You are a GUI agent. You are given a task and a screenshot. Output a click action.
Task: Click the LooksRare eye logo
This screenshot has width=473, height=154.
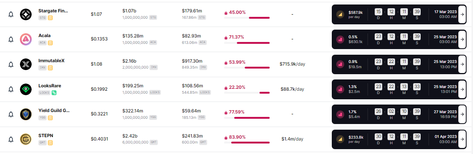[x=26, y=89]
